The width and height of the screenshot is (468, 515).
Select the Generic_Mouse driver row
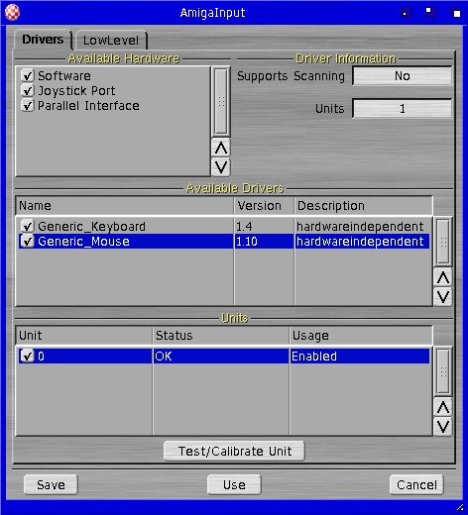tap(224, 241)
